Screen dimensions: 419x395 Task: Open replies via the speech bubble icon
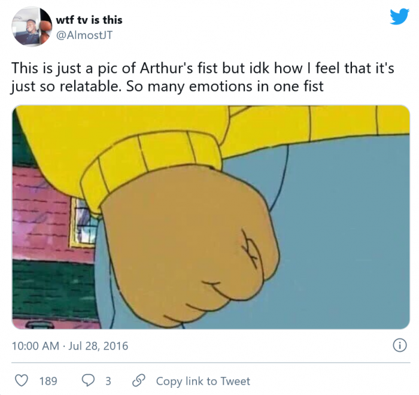(x=88, y=381)
